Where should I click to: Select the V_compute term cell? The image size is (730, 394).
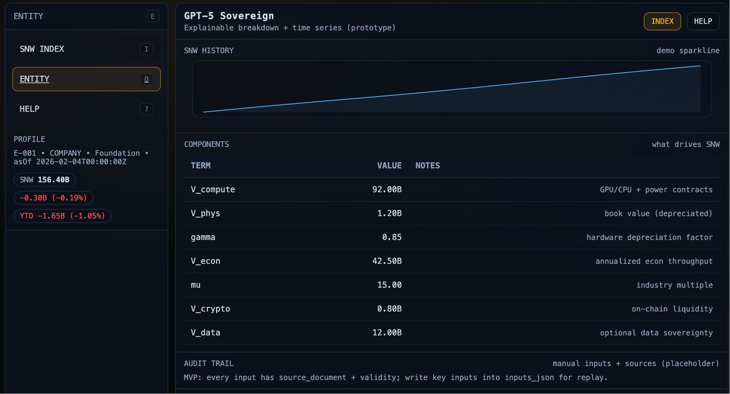[213, 190]
